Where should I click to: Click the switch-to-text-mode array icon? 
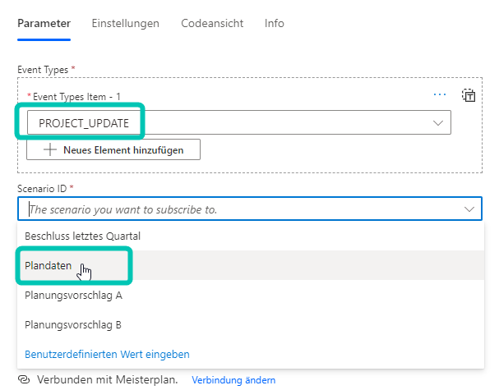pos(469,95)
